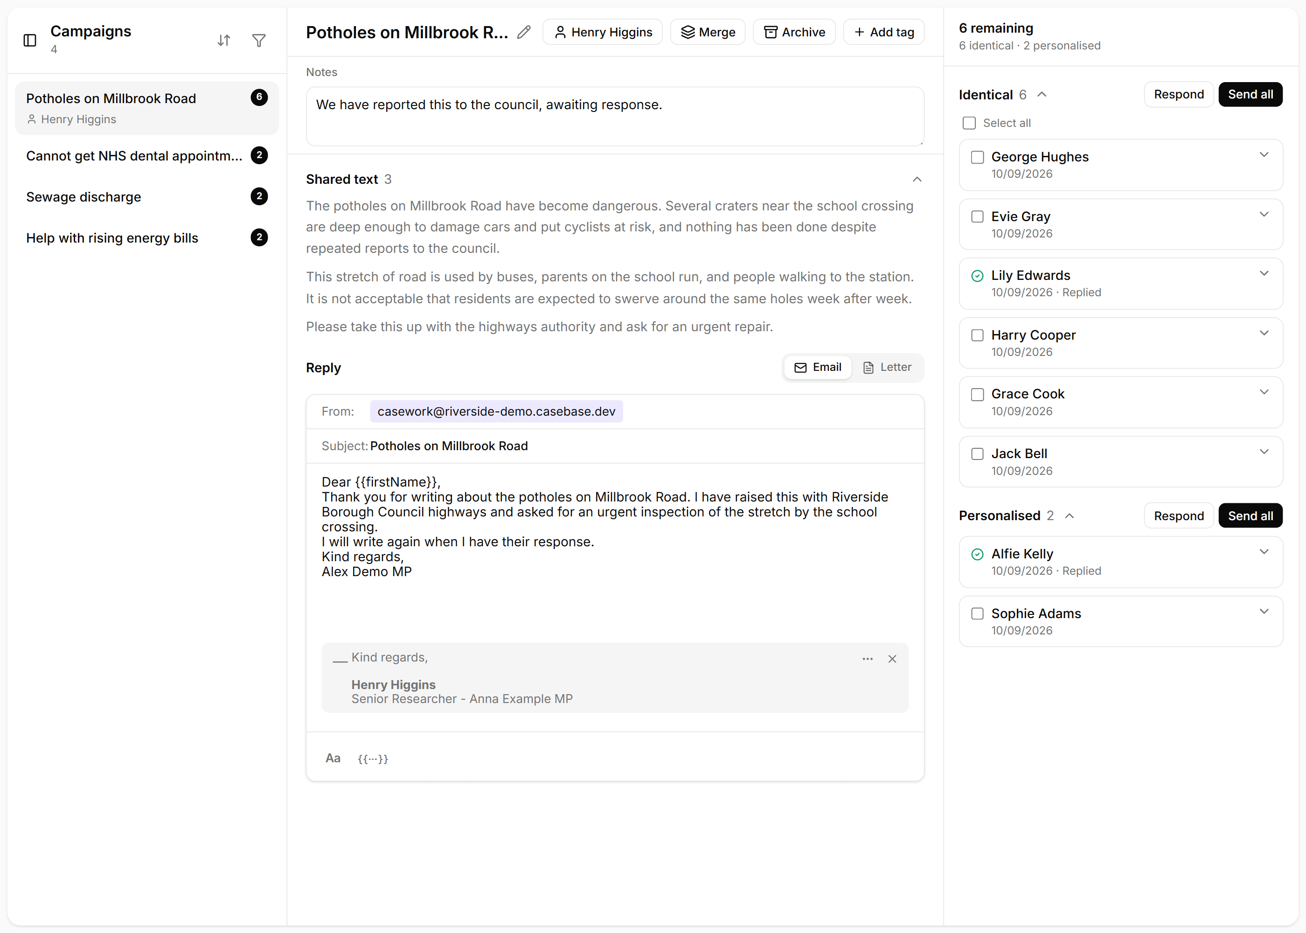
Task: Open Help with rising energy bills campaign
Action: pyautogui.click(x=147, y=238)
